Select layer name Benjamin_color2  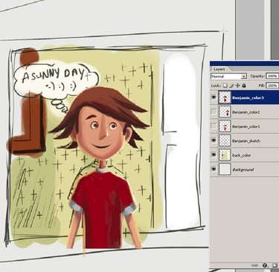(246, 112)
